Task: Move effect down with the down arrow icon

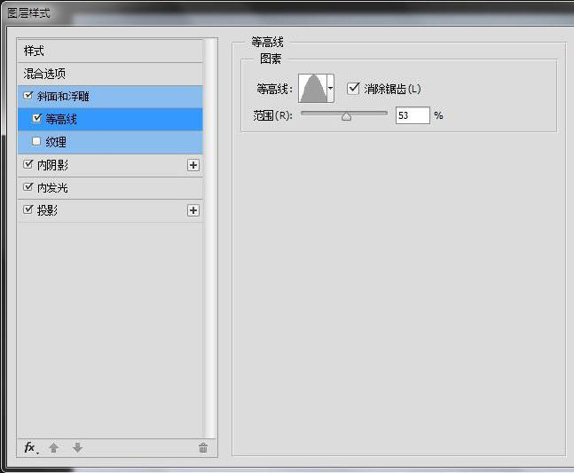Action: pos(77,447)
